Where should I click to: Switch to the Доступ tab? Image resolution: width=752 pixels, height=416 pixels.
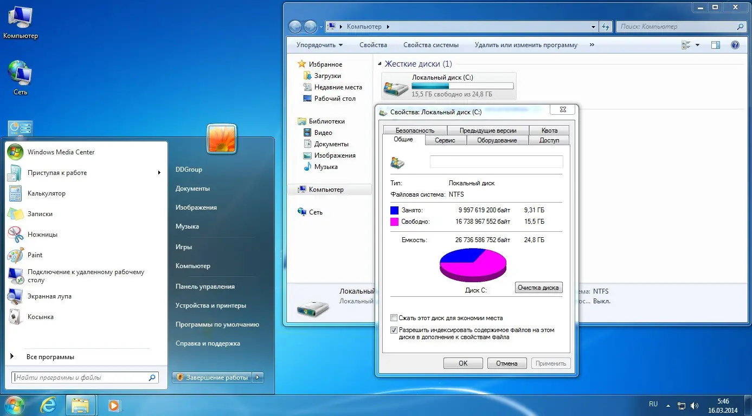[x=549, y=140]
